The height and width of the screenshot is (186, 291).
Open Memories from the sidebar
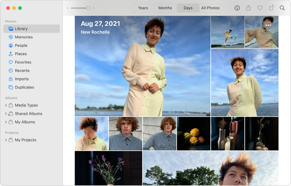(x=24, y=37)
